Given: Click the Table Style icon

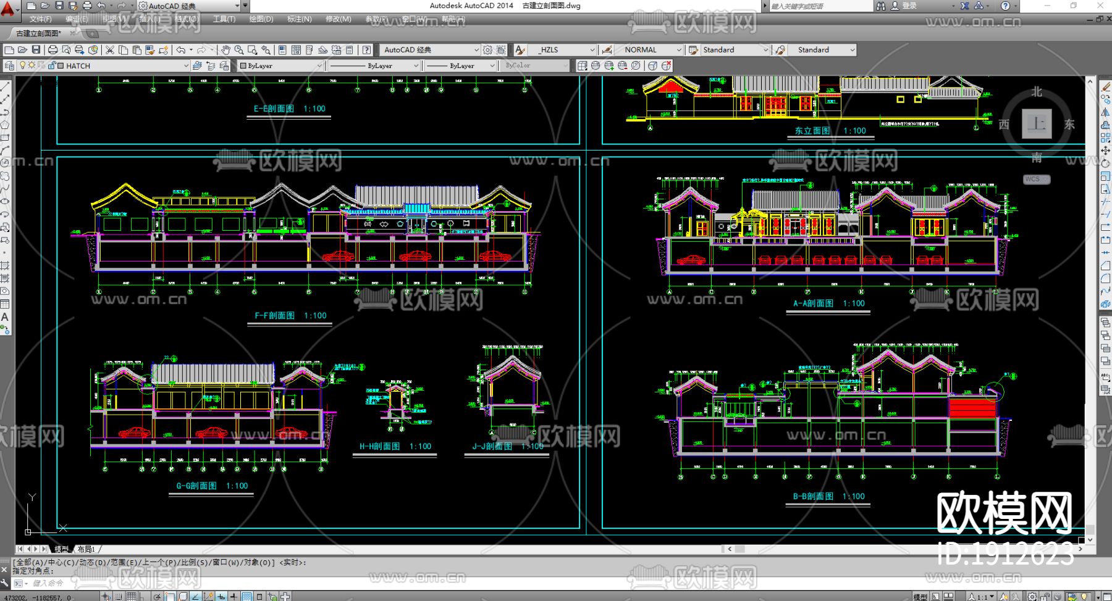Looking at the screenshot, I should 693,50.
